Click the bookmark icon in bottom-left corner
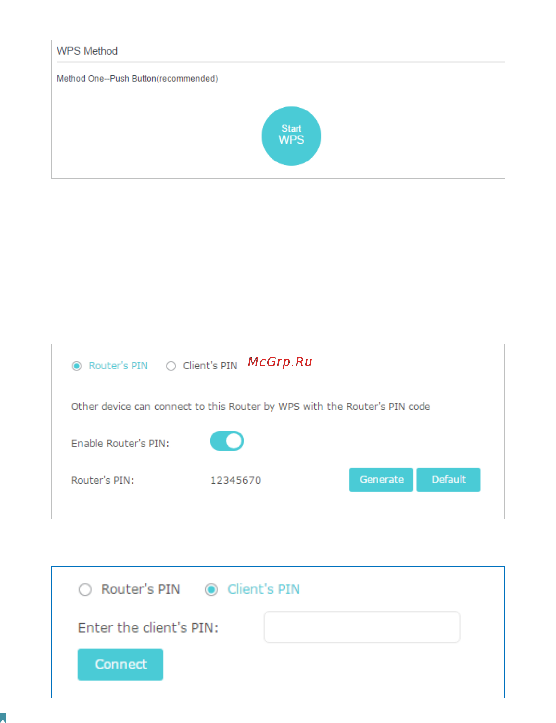Viewport: 556px width, 723px height. click(x=3, y=717)
